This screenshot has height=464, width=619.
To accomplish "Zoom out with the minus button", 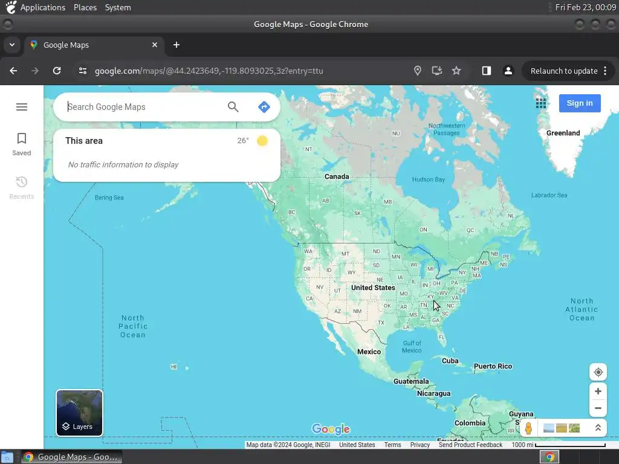I will pos(598,408).
